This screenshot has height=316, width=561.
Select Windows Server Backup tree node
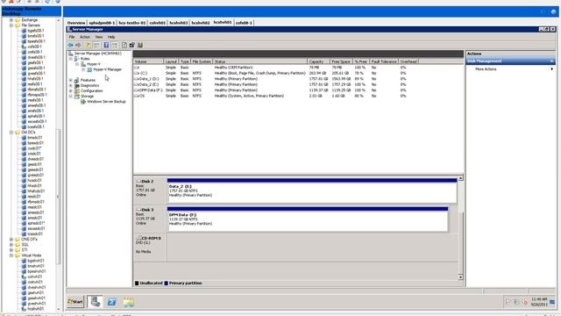[x=106, y=102]
